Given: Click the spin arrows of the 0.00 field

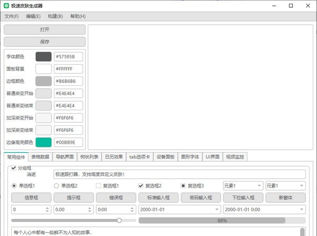Looking at the screenshot, I should point(90,210).
